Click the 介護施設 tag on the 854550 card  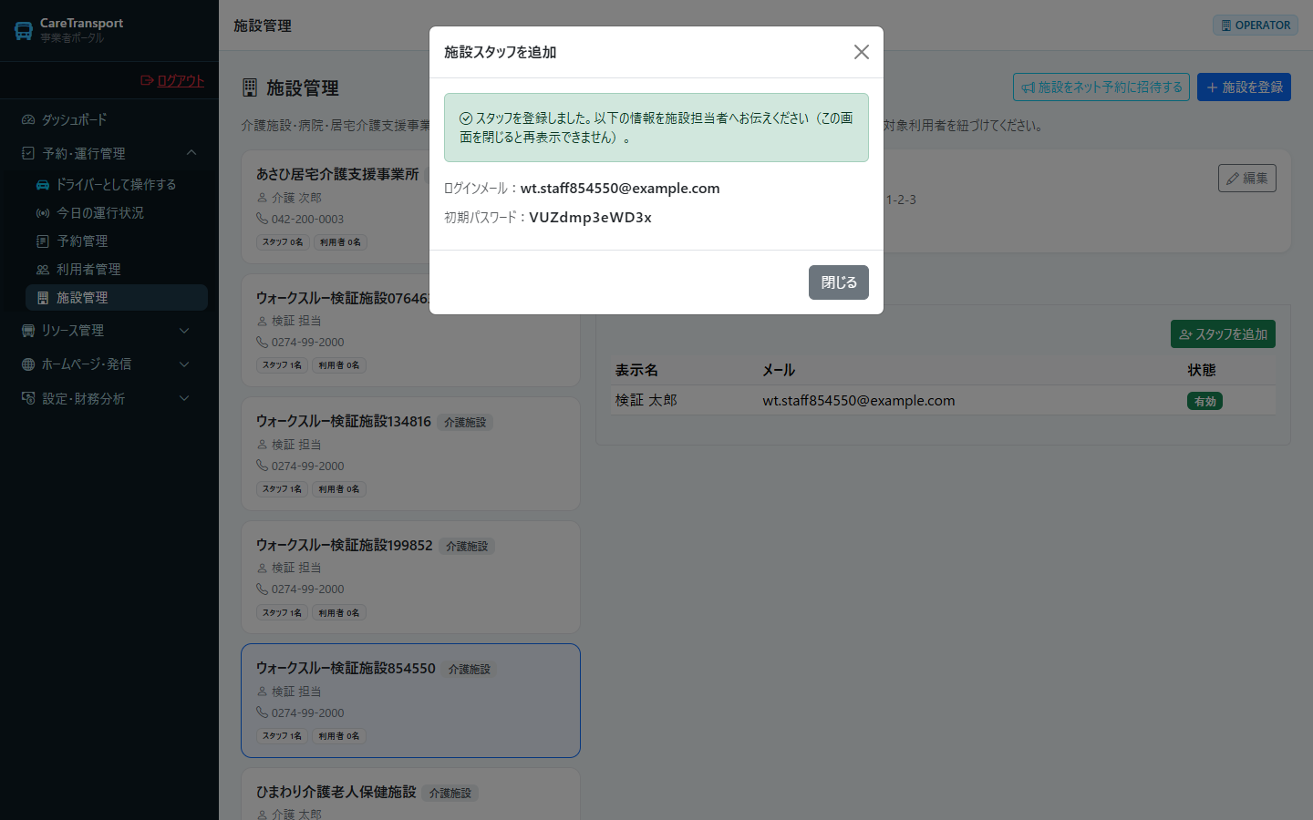click(469, 670)
